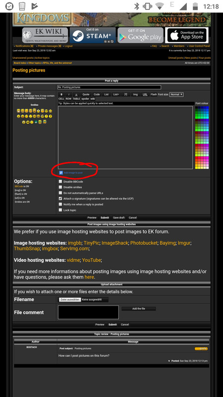This screenshot has height=397, width=223.
Task: Open Private messages
Action: (x=50, y=46)
